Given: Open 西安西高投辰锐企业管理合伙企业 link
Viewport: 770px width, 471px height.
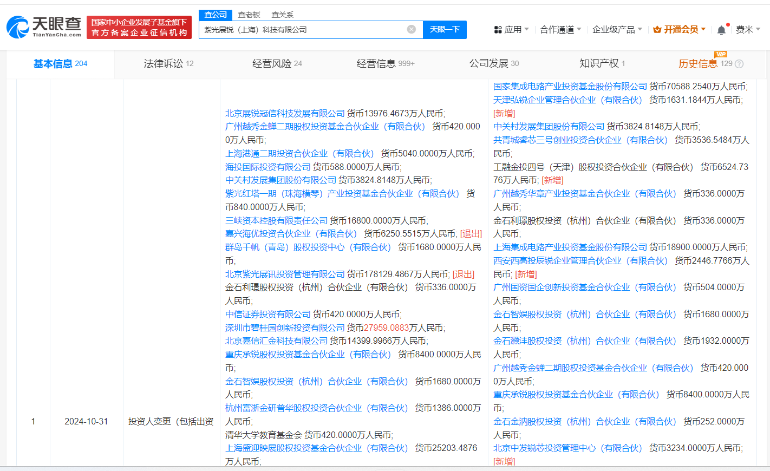Looking at the screenshot, I should click(x=580, y=261).
